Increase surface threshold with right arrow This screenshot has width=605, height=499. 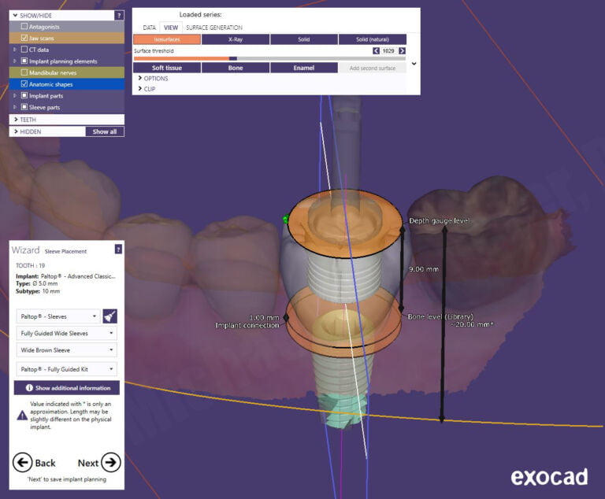pyautogui.click(x=402, y=51)
